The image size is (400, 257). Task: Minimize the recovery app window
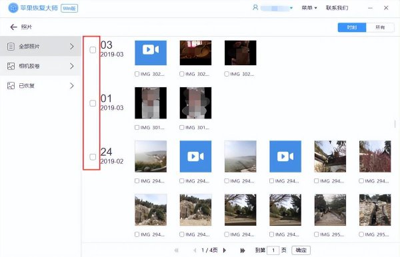370,8
